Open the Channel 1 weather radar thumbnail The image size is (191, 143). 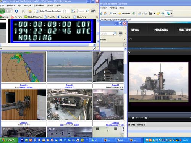click(24, 67)
